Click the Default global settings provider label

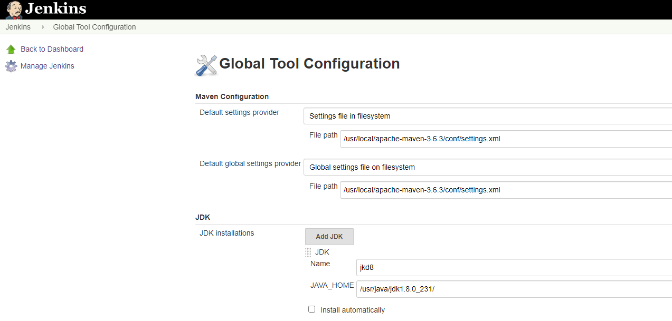(250, 163)
